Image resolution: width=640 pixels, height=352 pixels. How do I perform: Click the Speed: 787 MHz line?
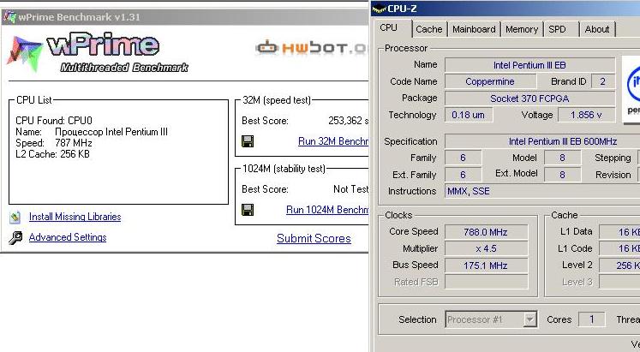[54, 143]
